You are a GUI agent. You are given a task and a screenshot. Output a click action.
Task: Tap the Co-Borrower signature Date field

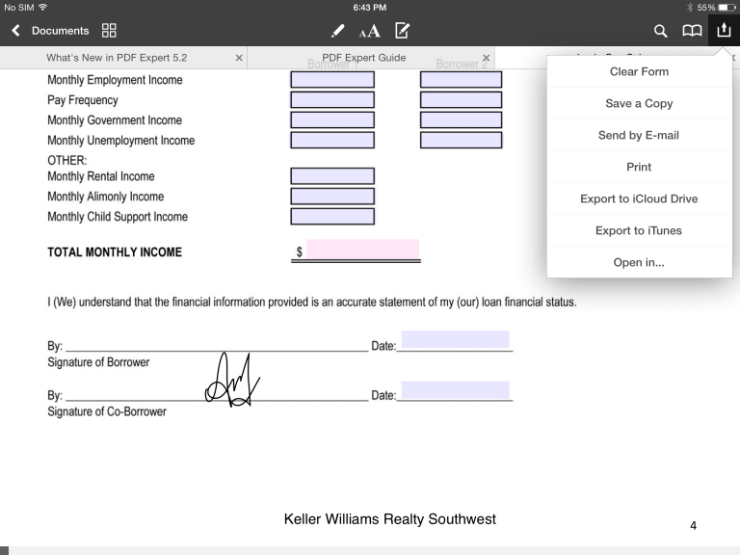(x=456, y=390)
